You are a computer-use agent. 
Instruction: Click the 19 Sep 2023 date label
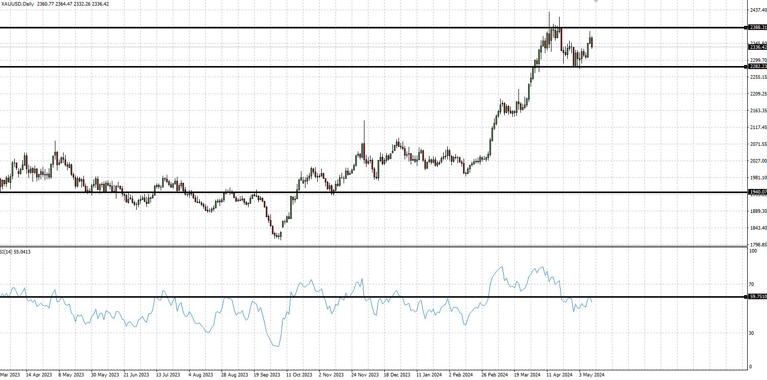coord(267,375)
